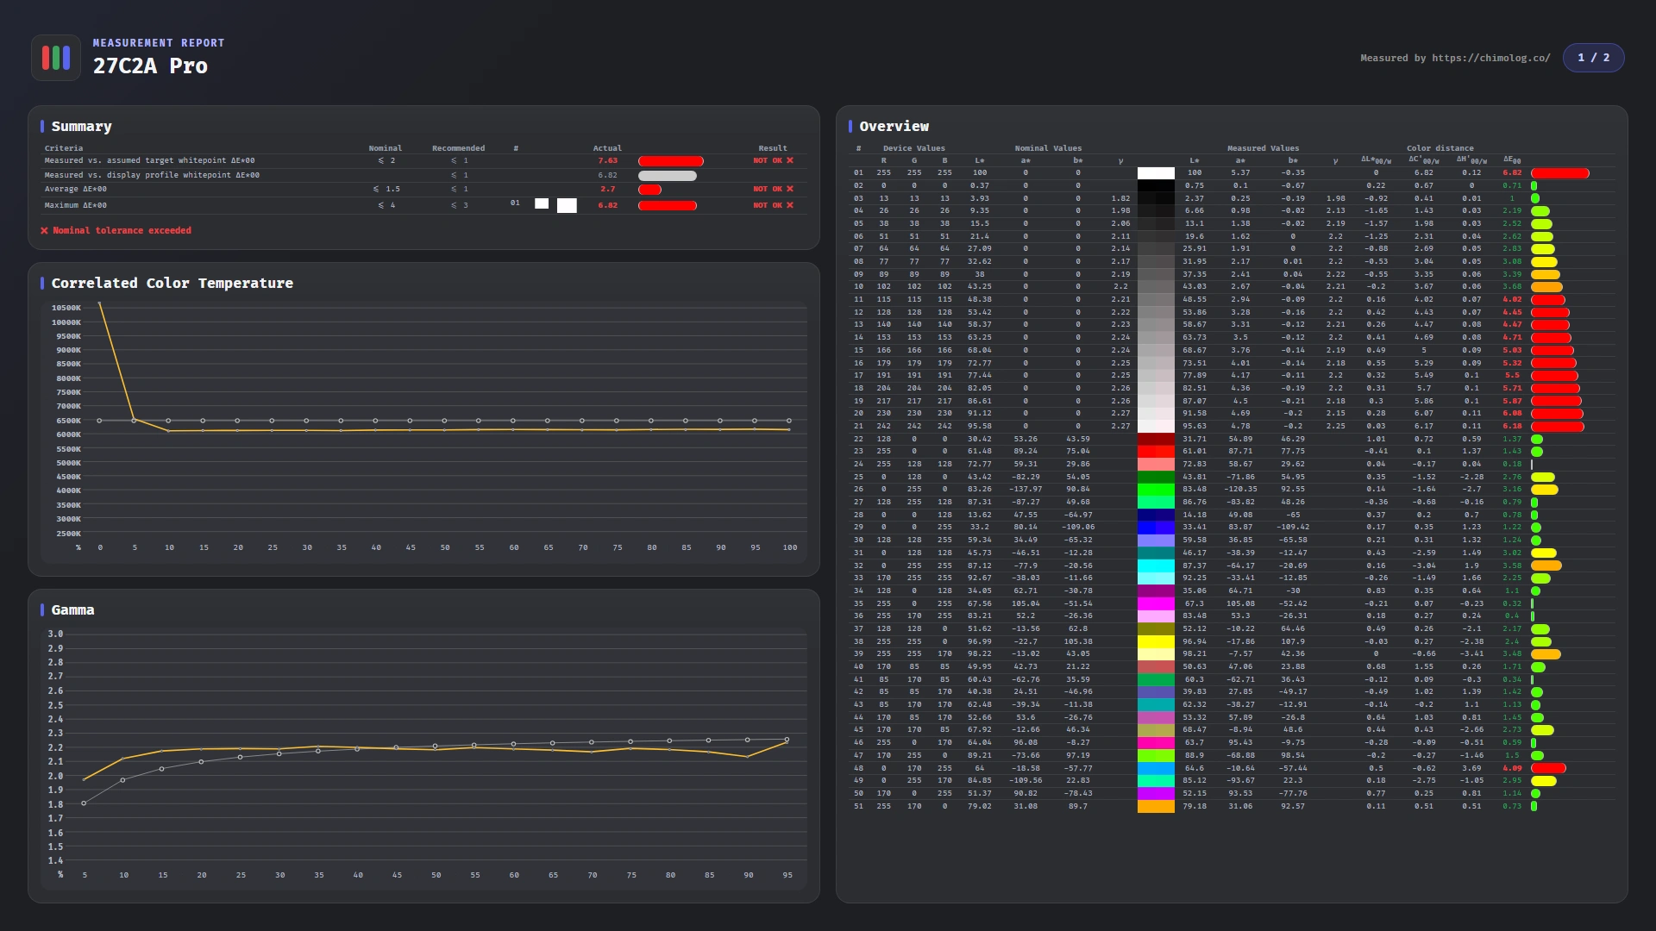
Task: Click the 1.4 label on the Gamma axis
Action: point(55,861)
